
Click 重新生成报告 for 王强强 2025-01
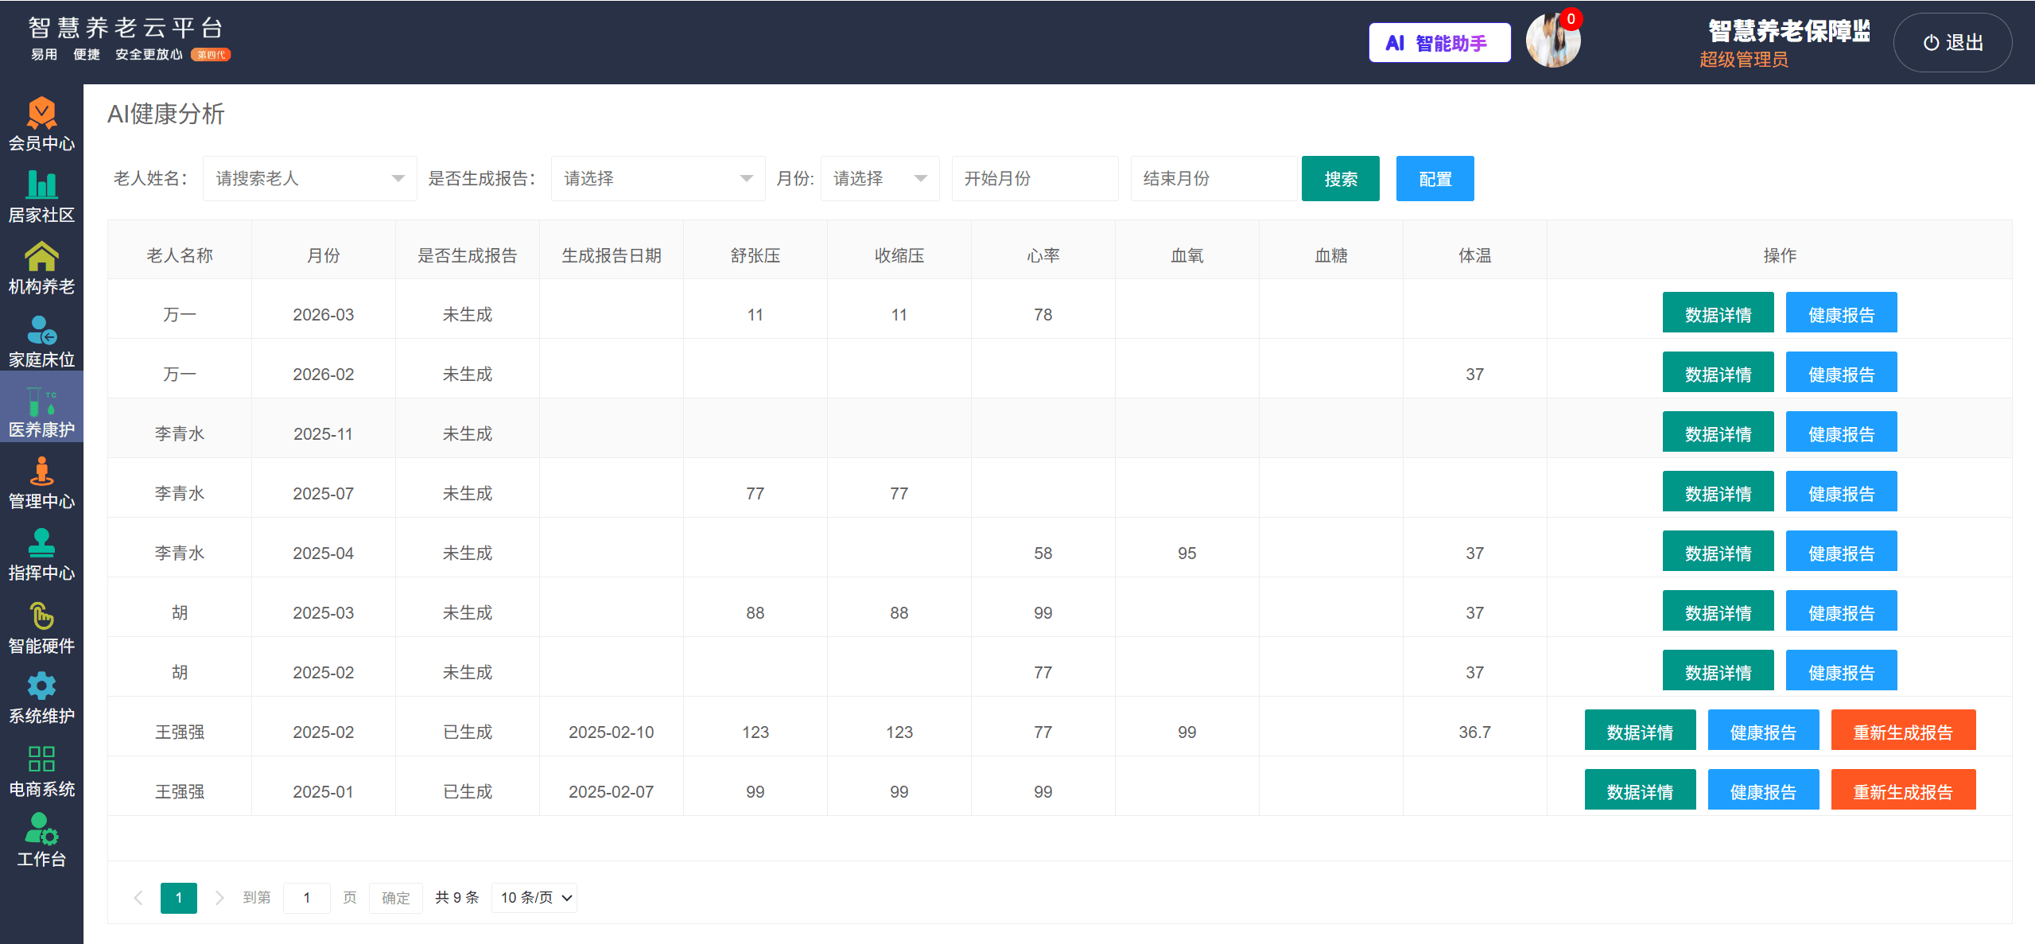[x=1903, y=791]
